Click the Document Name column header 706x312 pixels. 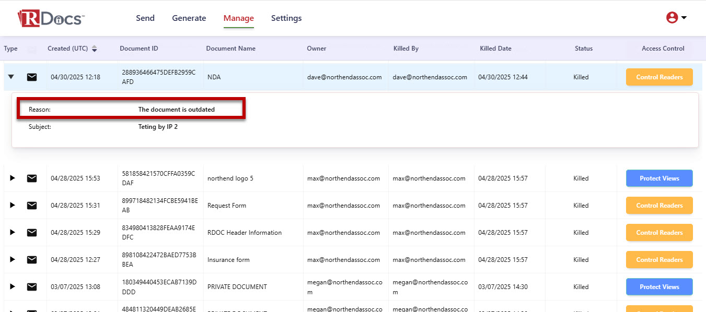(x=231, y=49)
